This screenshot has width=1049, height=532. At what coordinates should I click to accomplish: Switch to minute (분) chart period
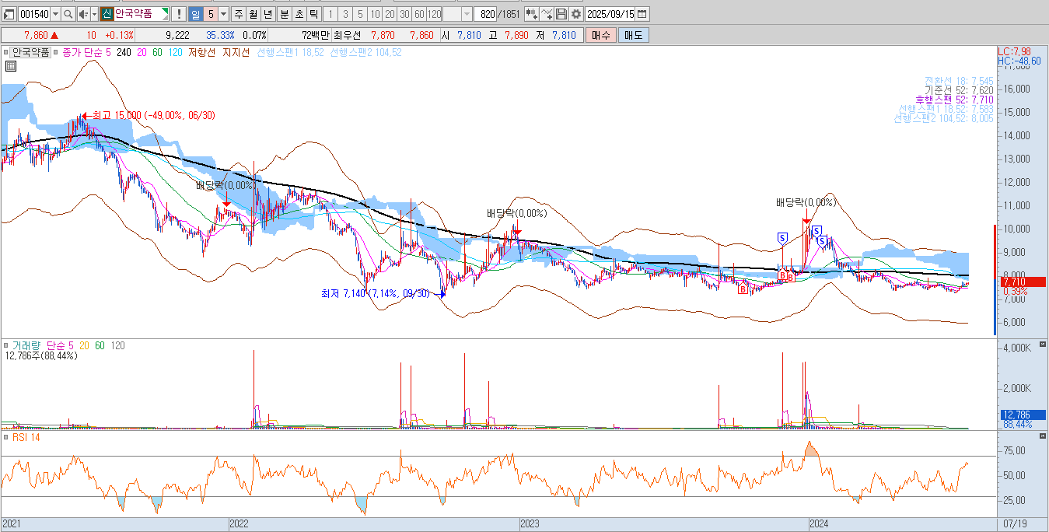284,14
